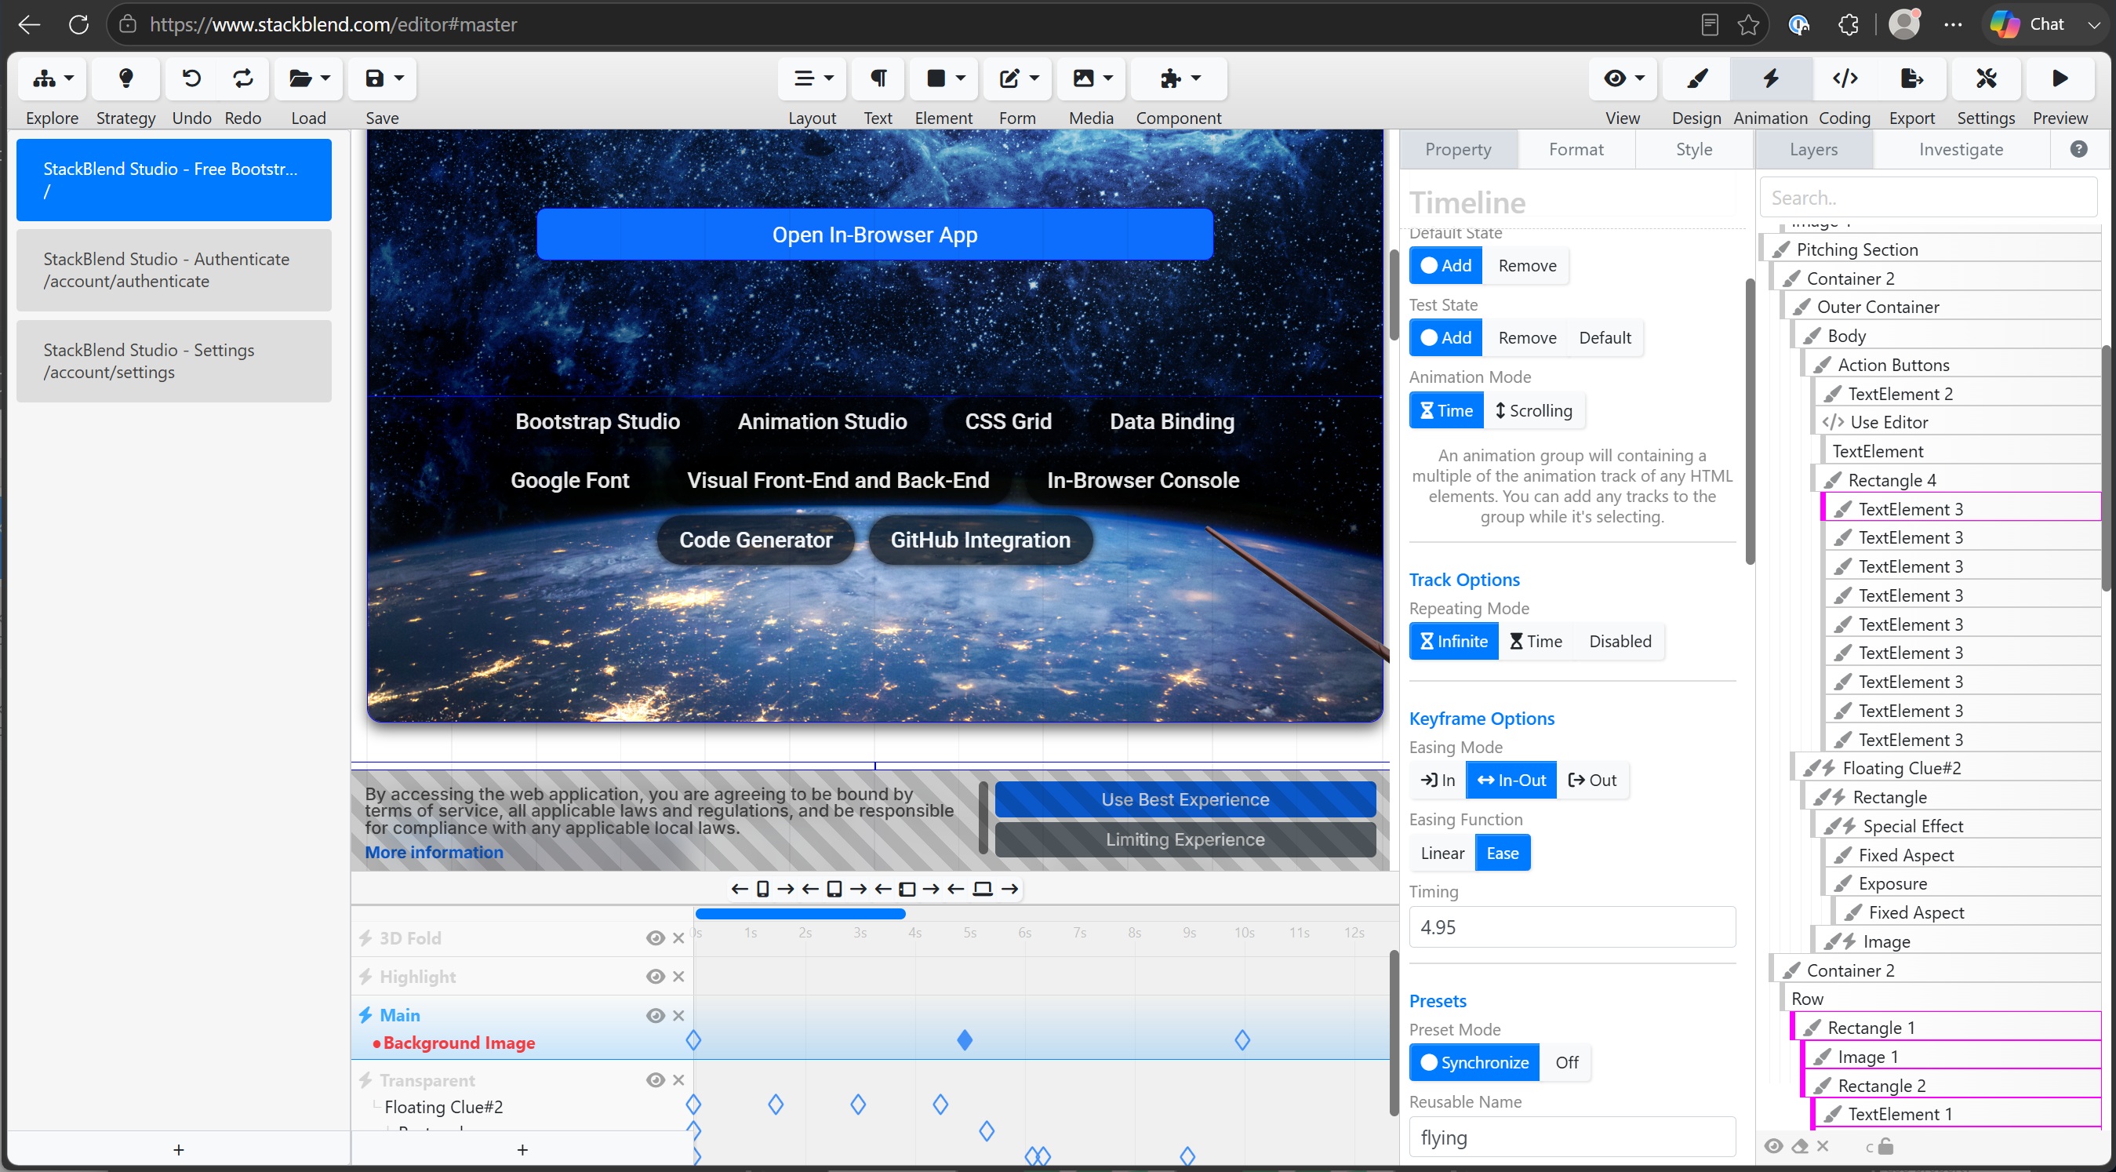The width and height of the screenshot is (2116, 1172).
Task: Toggle visibility of Main animation group
Action: point(655,1016)
